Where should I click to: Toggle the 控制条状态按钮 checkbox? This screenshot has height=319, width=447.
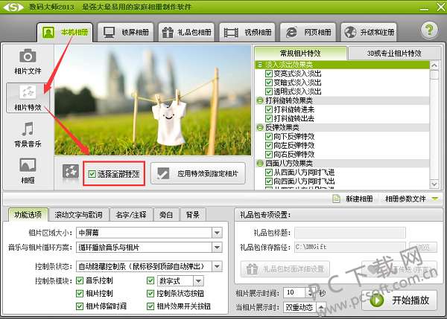point(150,294)
